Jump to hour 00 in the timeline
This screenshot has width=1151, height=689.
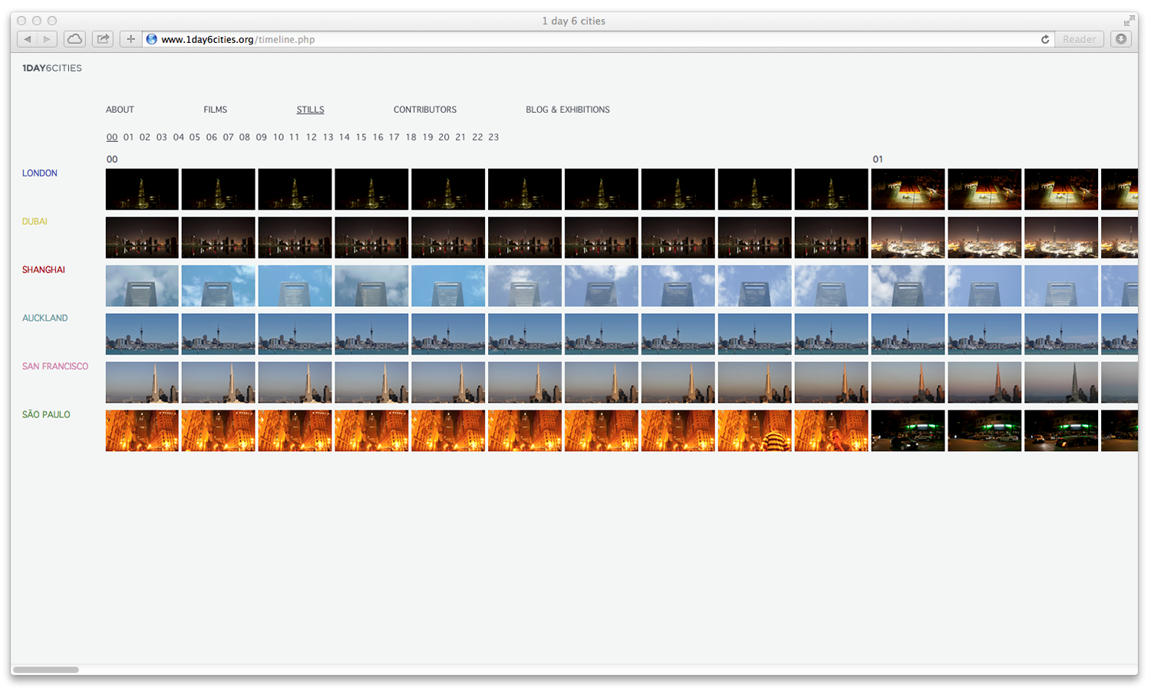[112, 137]
